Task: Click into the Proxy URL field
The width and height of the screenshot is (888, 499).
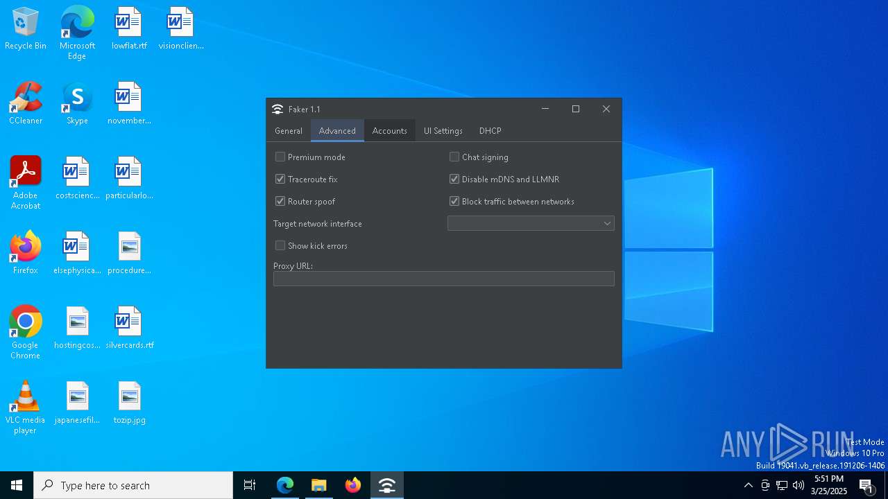Action: [x=444, y=279]
